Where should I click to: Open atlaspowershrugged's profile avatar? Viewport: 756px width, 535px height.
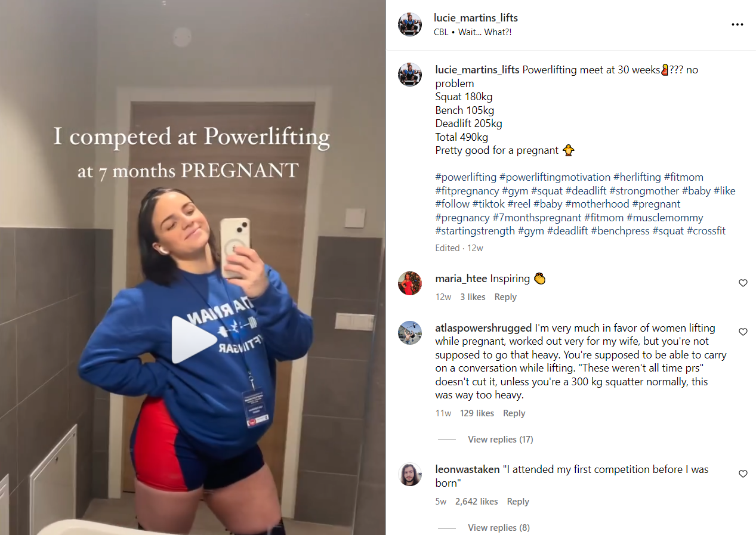[x=410, y=333]
